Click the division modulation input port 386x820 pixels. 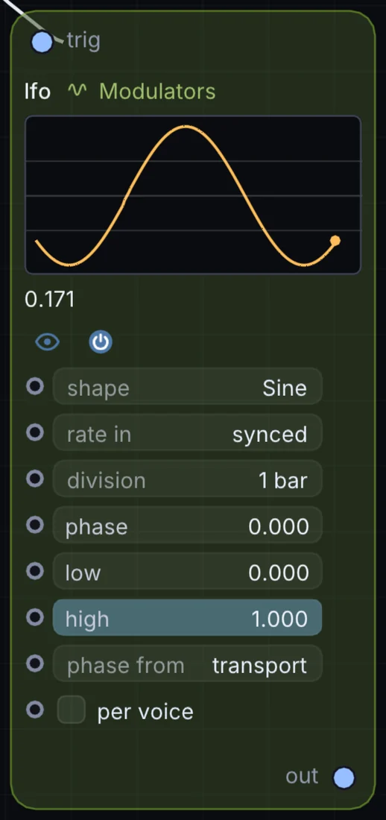[x=35, y=479]
